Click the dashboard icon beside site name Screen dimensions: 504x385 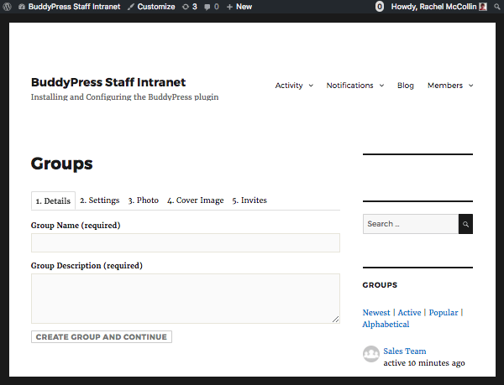tap(22, 7)
